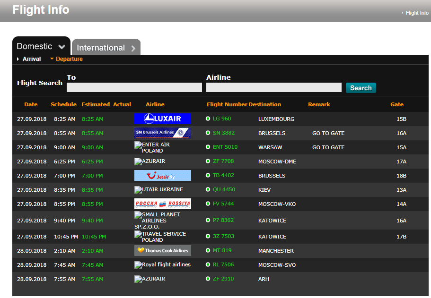431x298 pixels.
Task: Click the Thomas Cook Airlines logo
Action: (x=162, y=251)
